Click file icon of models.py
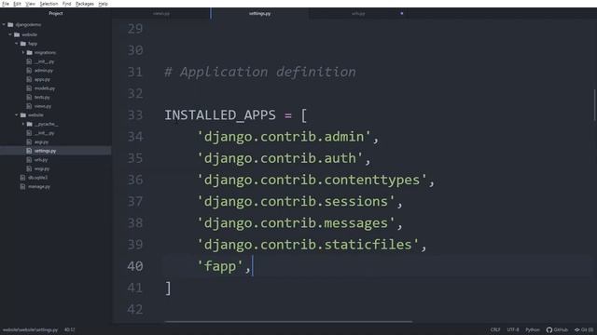 29,88
